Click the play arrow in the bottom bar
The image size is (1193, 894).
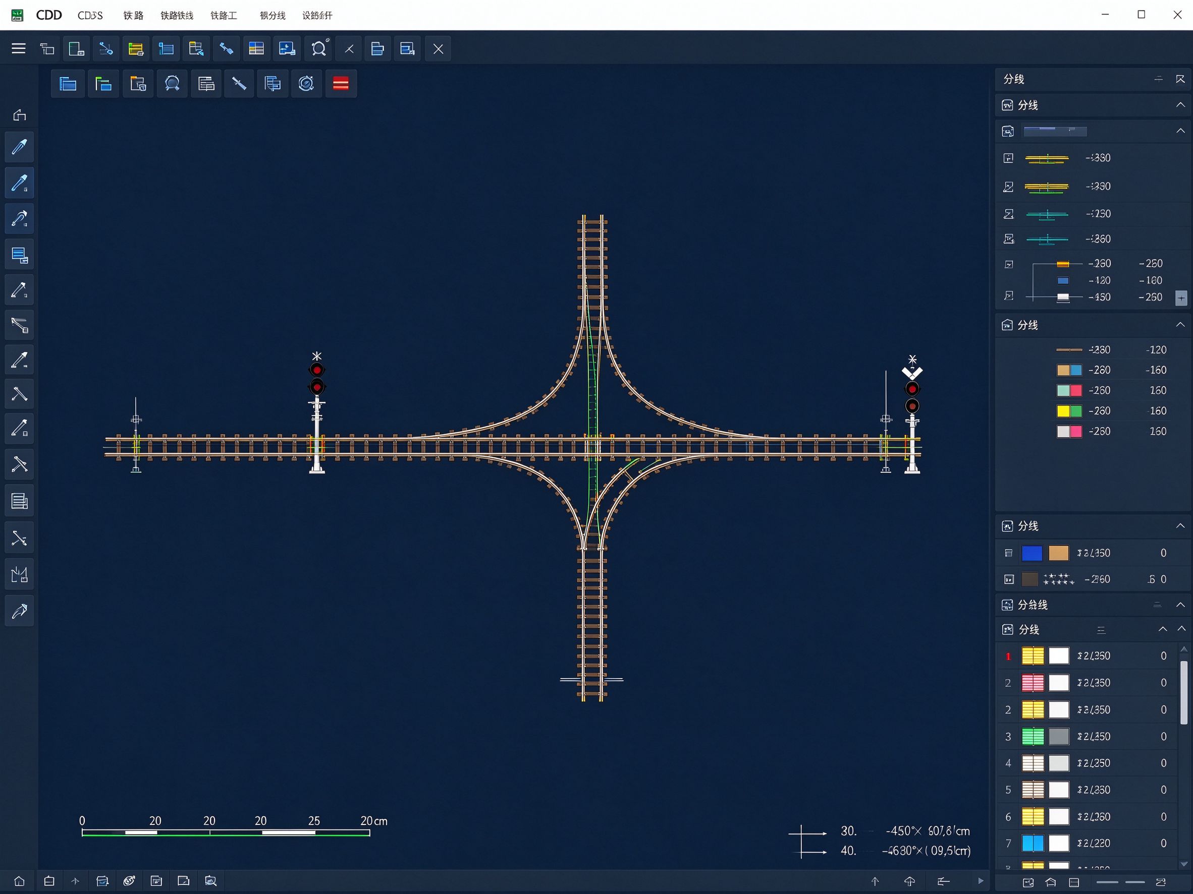click(981, 881)
